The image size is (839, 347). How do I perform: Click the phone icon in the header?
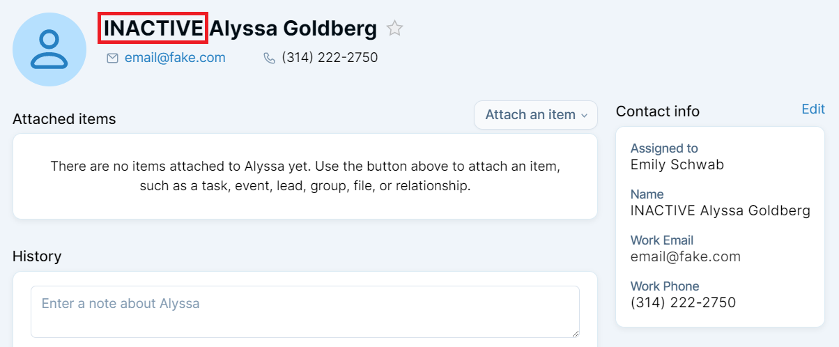269,58
